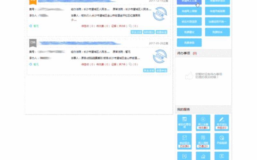Open the blue title link of 2017-05-26 case
Viewport: 257px width, 160px height.
click(79, 43)
